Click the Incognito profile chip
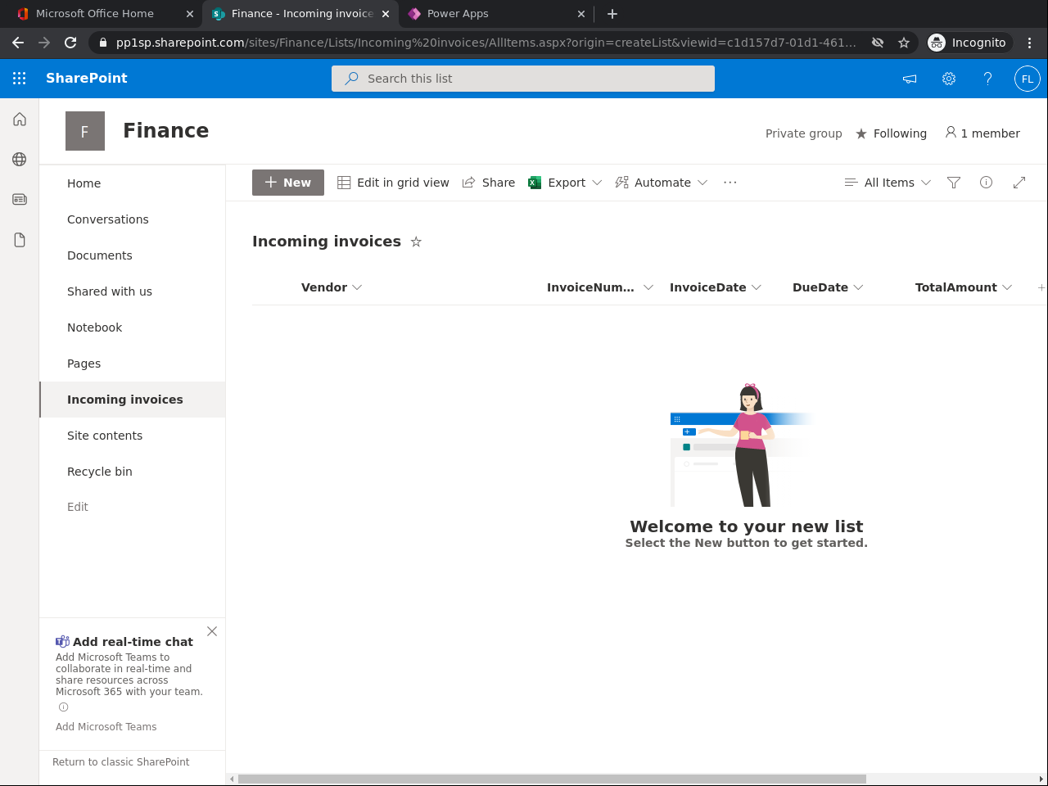 coord(969,43)
